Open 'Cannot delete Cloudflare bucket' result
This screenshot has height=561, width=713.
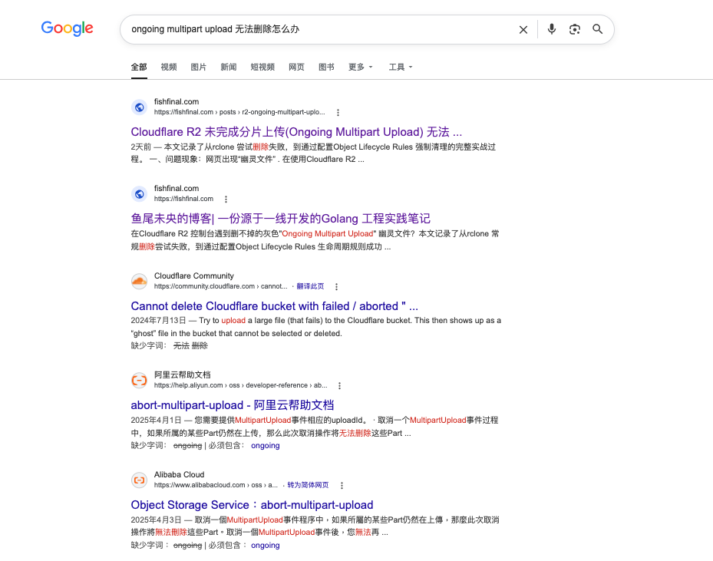pos(275,306)
